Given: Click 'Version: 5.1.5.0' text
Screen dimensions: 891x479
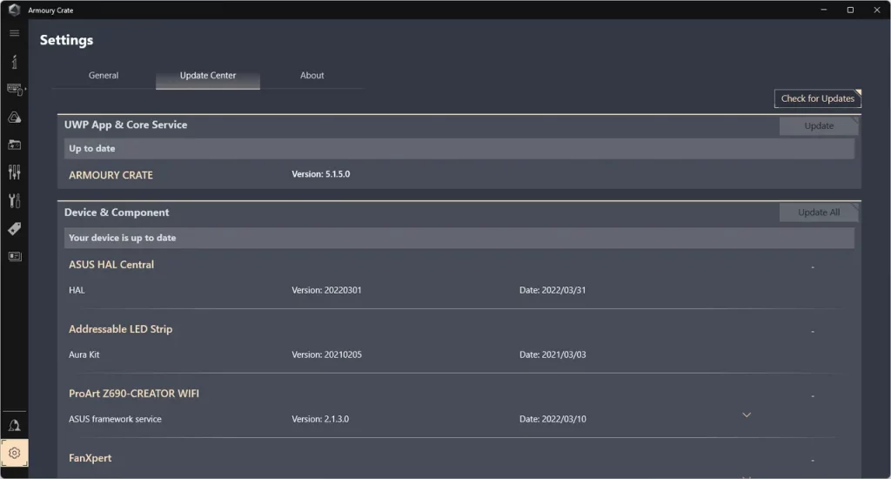Looking at the screenshot, I should point(321,174).
